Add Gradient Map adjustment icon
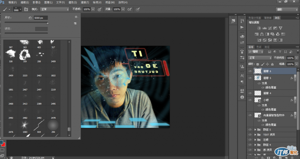 tap(280, 40)
